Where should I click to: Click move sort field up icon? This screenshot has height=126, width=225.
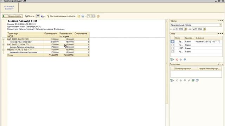[181, 80]
